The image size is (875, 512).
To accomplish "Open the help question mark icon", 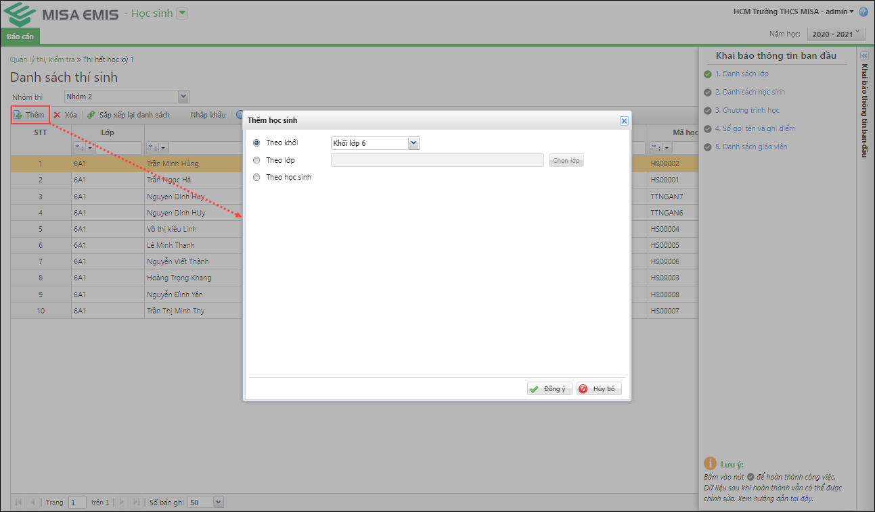I will click(863, 11).
